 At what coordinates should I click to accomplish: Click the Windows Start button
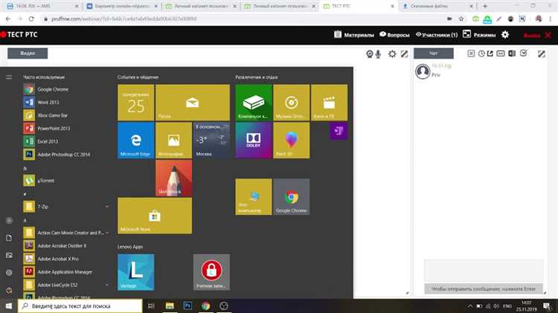(x=8, y=306)
